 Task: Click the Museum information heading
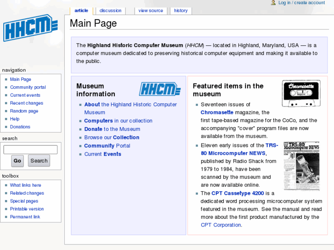(96, 90)
